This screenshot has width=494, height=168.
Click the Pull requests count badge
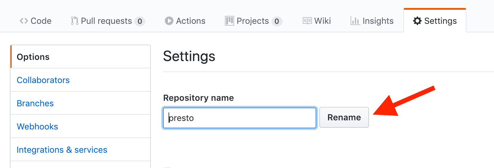(140, 21)
